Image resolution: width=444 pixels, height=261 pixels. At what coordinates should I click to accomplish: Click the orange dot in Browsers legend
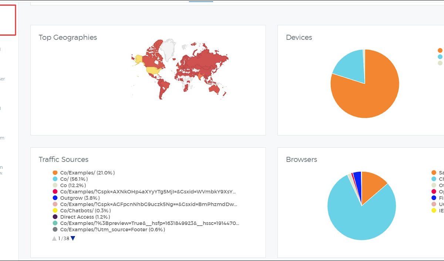[434, 173]
